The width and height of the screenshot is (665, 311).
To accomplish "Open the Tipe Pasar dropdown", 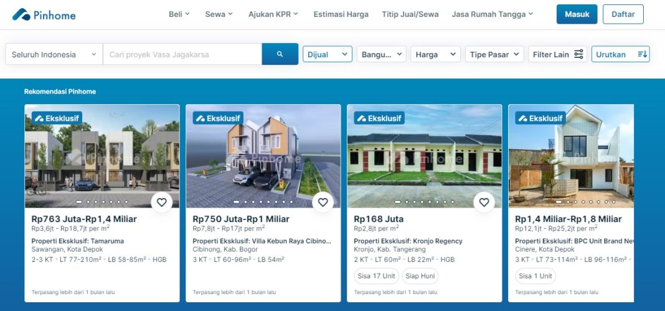I will coord(494,54).
